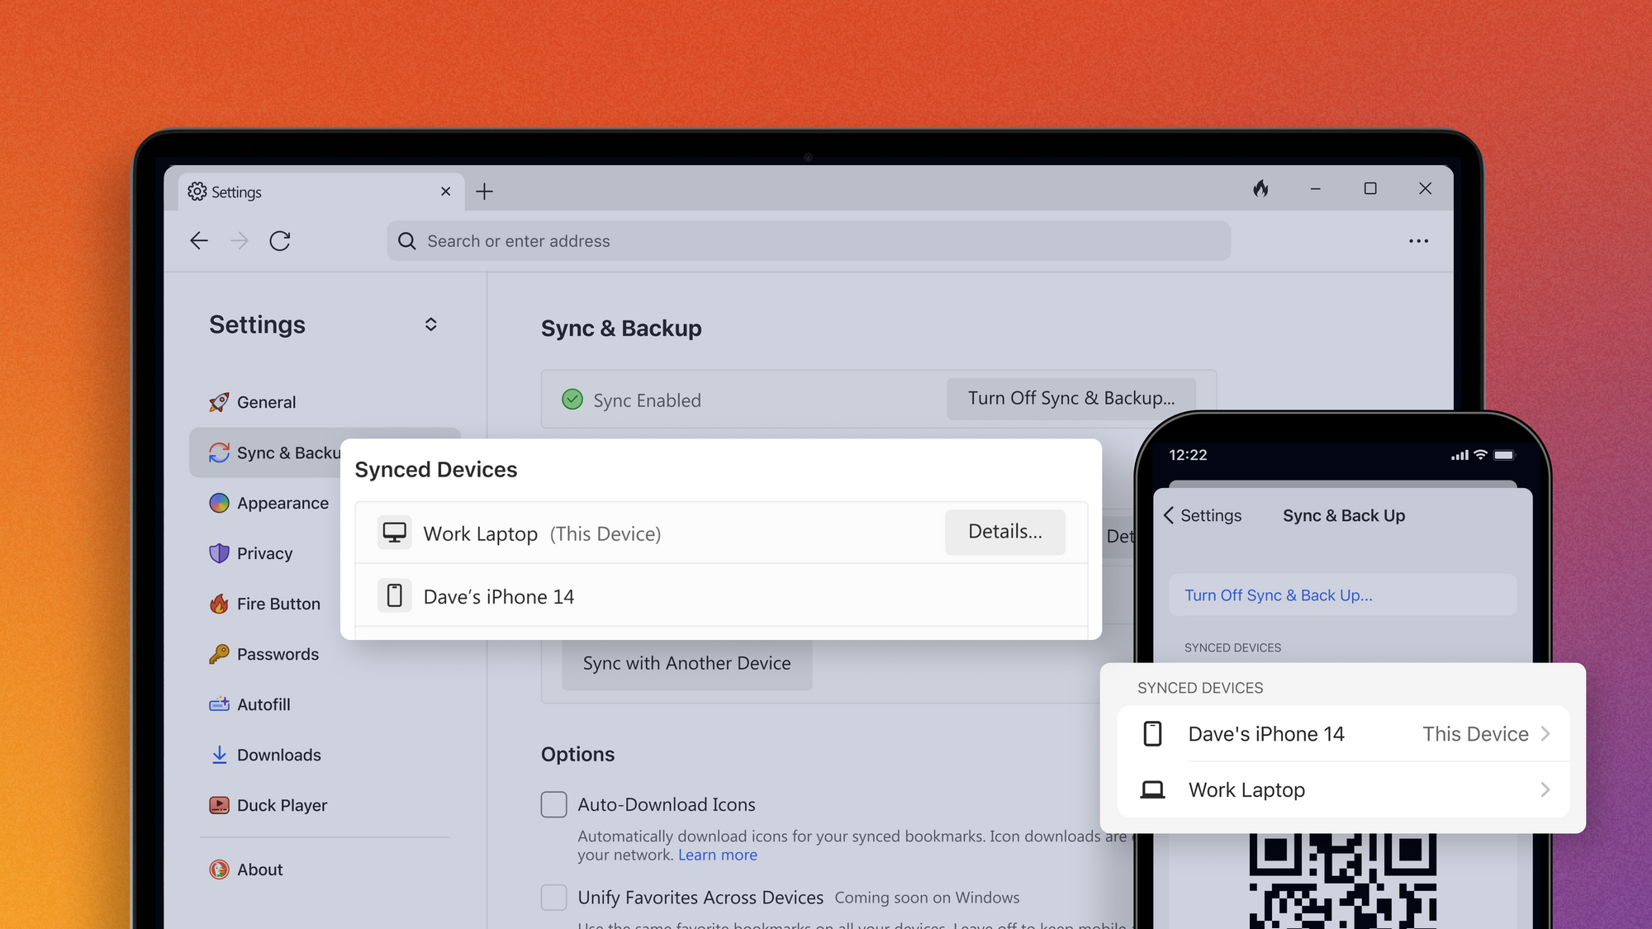Viewport: 1652px width, 929px height.
Task: Click the Fire icon in the browser toolbar
Action: click(x=1260, y=189)
